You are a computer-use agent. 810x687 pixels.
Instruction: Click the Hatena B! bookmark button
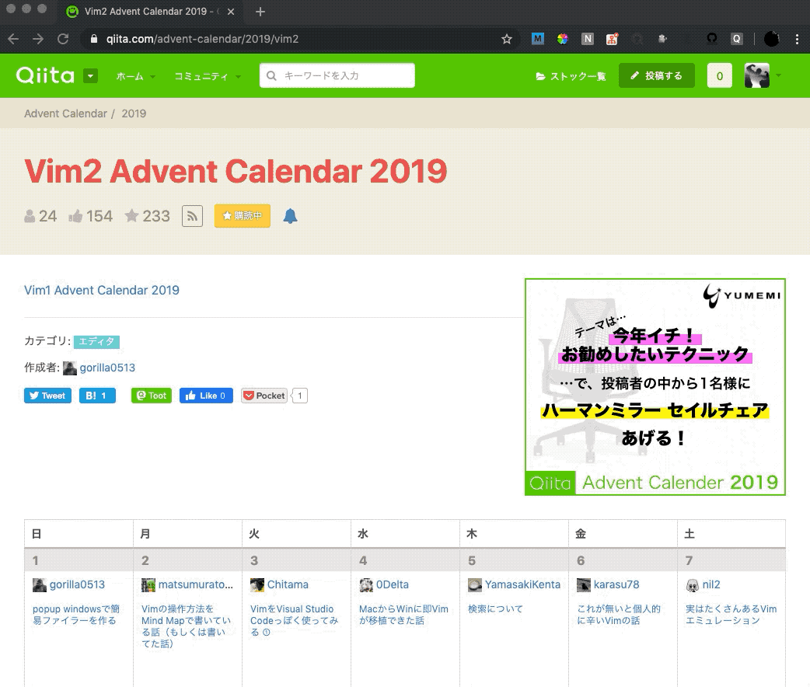coord(97,396)
